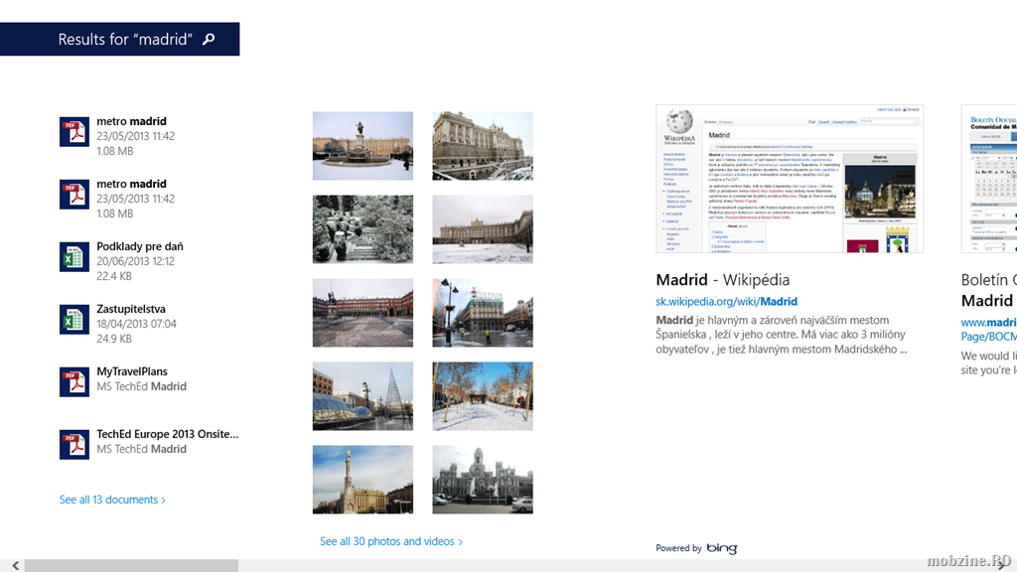Click the search magnifier icon beside "madrid"
This screenshot has width=1017, height=572.
pyautogui.click(x=209, y=39)
